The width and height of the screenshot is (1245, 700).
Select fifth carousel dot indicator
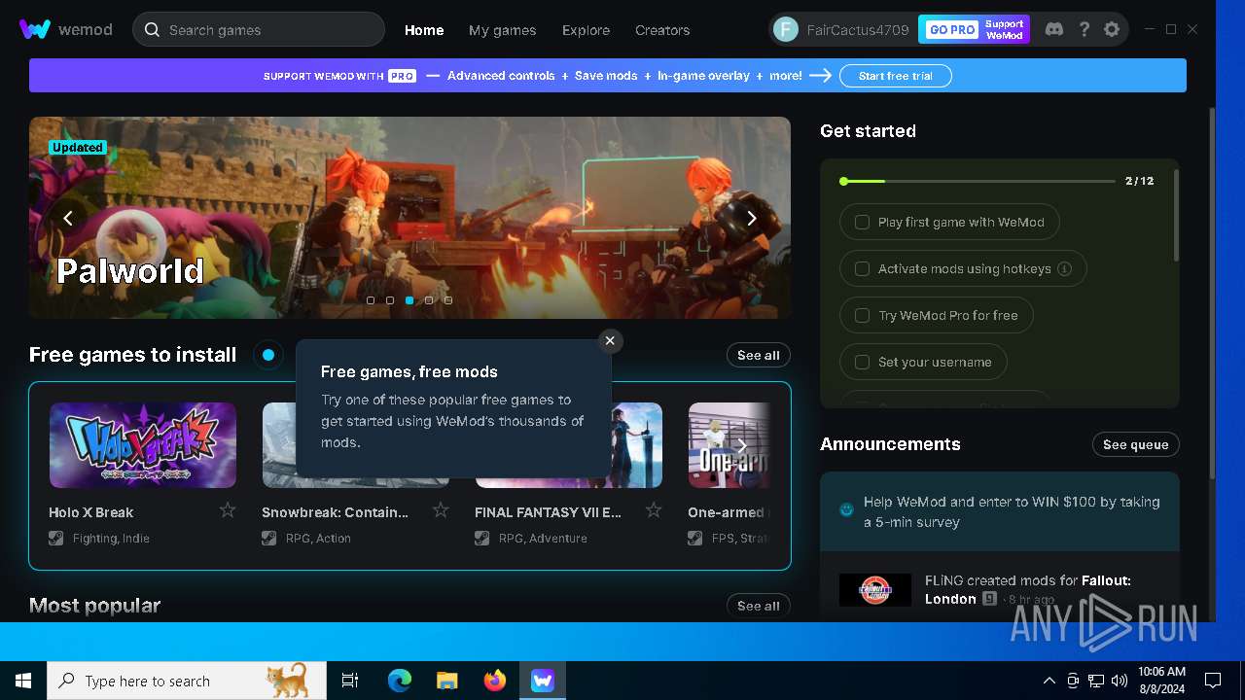click(x=448, y=300)
